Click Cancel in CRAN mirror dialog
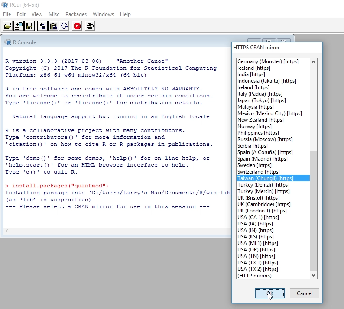 click(x=304, y=293)
